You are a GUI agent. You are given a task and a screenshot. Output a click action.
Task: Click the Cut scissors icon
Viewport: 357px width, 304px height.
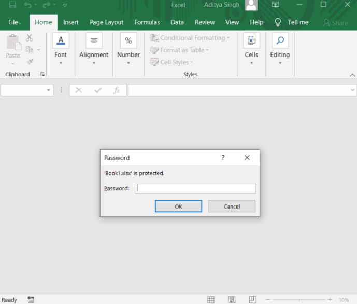pos(30,37)
